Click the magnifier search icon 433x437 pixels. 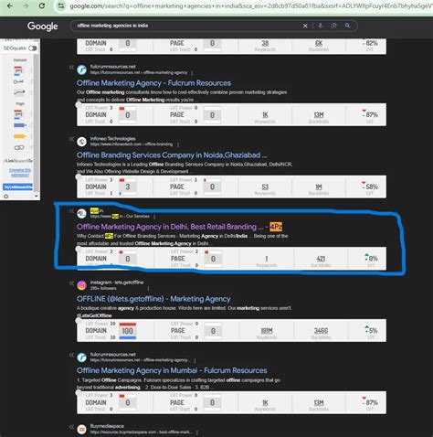347,26
